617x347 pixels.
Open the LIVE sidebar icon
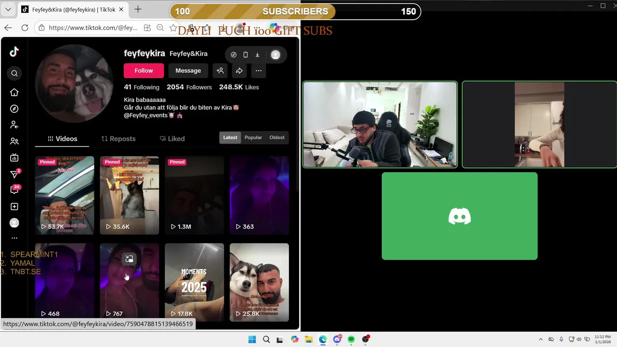[x=14, y=158]
